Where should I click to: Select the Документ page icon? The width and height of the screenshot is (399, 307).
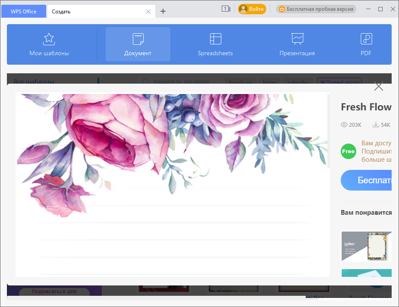tap(138, 39)
